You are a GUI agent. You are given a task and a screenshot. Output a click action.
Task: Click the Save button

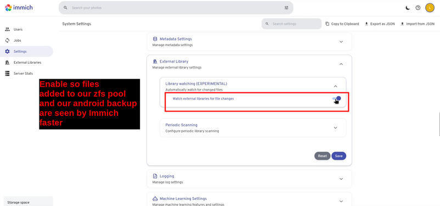coord(339,156)
